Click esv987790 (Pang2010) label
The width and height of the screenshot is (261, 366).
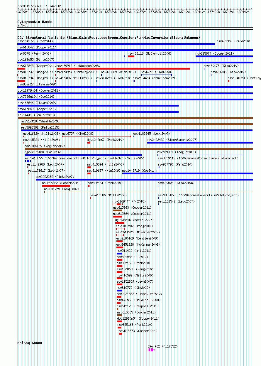pos(175,164)
